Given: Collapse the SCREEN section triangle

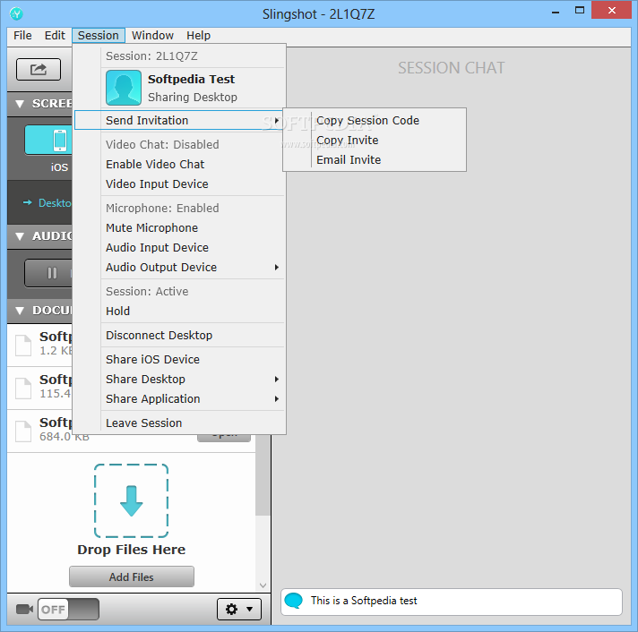Looking at the screenshot, I should (x=20, y=104).
